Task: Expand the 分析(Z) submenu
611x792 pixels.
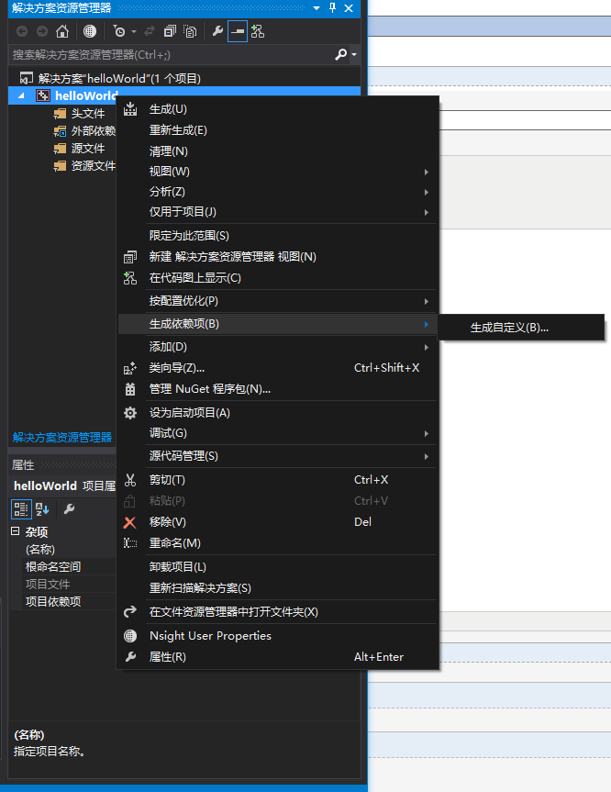Action: tap(277, 192)
